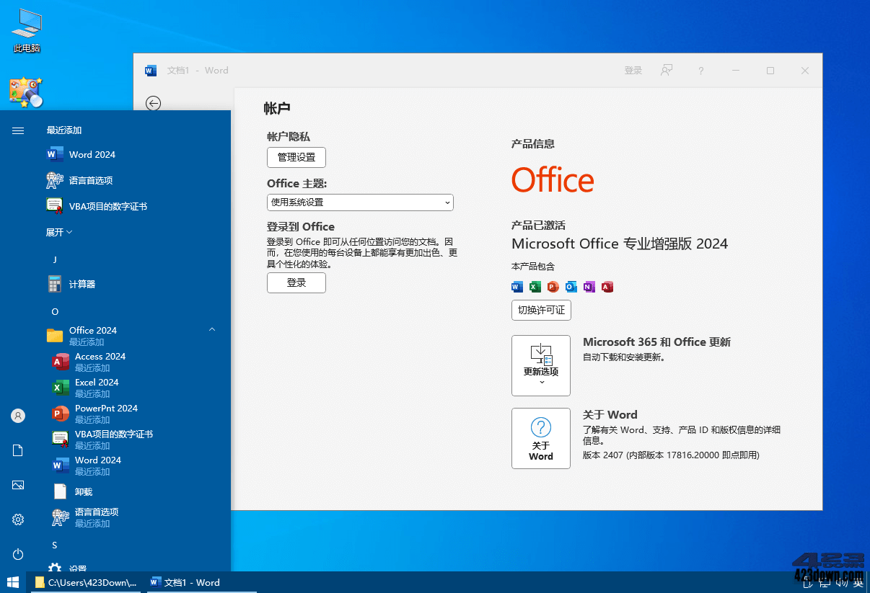
Task: Click the Outlook icon in product list
Action: 571,287
